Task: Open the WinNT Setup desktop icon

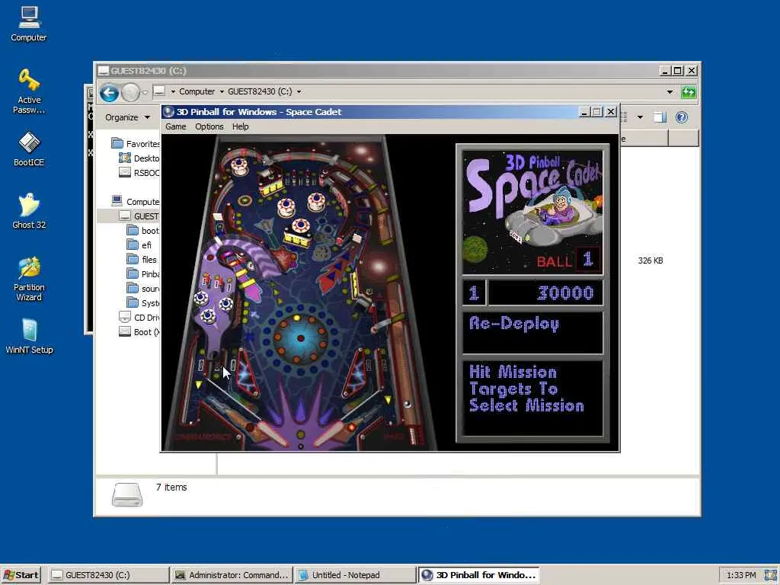Action: (x=29, y=336)
